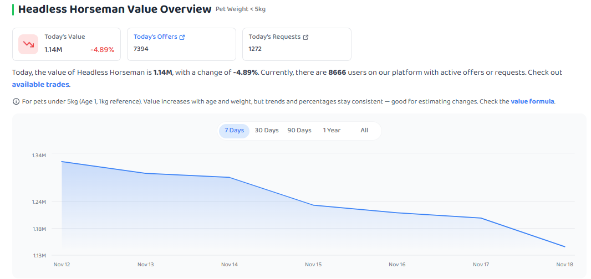Click the Today's Requests card label
The image size is (591, 279).
[x=274, y=37]
